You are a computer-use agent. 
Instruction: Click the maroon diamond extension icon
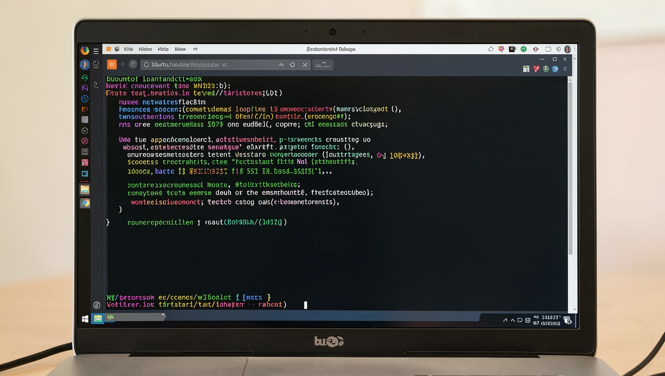[536, 49]
